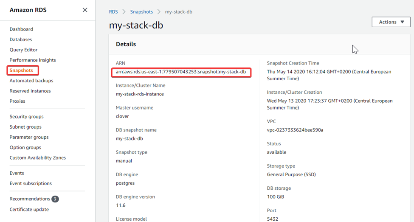This screenshot has height=222, width=414.
Task: Go to Reserved instances
Action: [30, 91]
